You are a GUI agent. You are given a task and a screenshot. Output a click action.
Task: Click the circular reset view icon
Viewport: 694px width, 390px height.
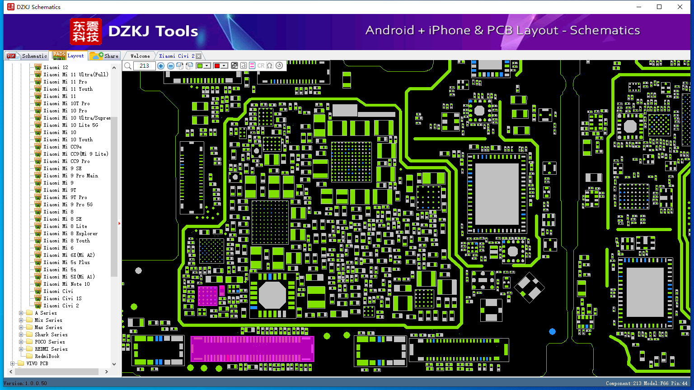(x=279, y=65)
